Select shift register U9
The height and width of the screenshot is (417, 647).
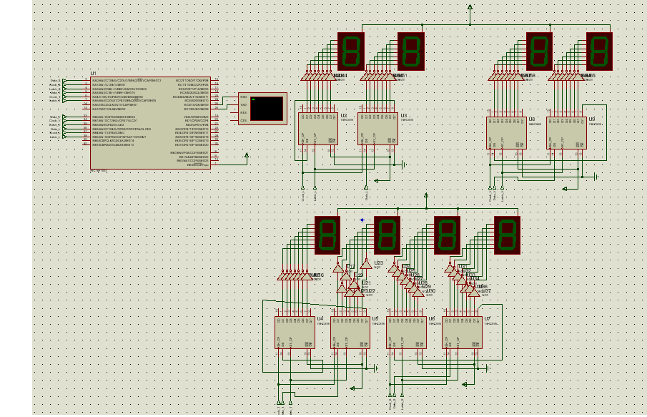[x=566, y=133]
